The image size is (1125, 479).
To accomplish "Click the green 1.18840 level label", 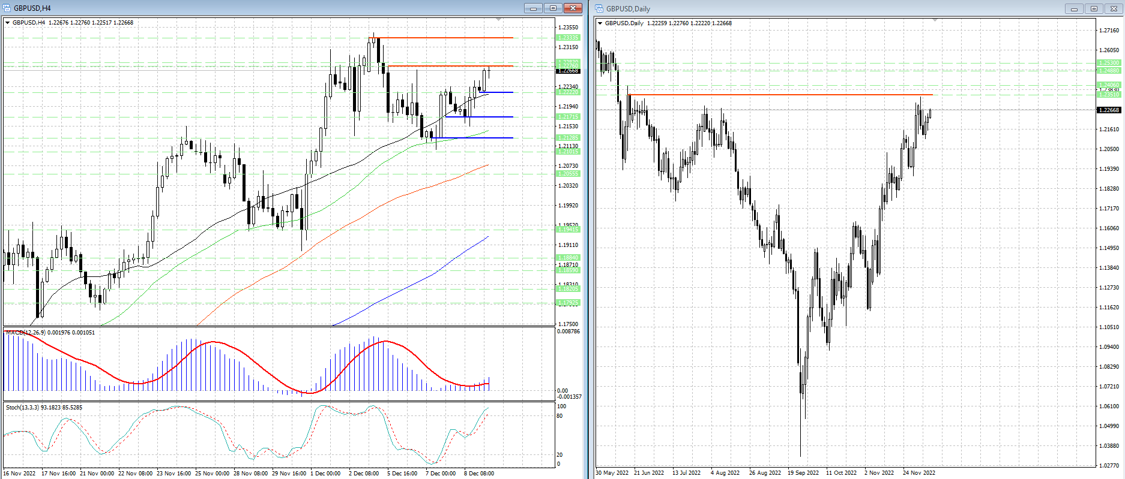I will click(568, 258).
